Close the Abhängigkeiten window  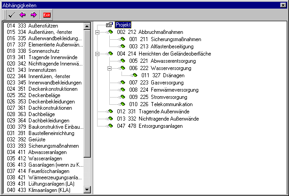click(x=283, y=5)
